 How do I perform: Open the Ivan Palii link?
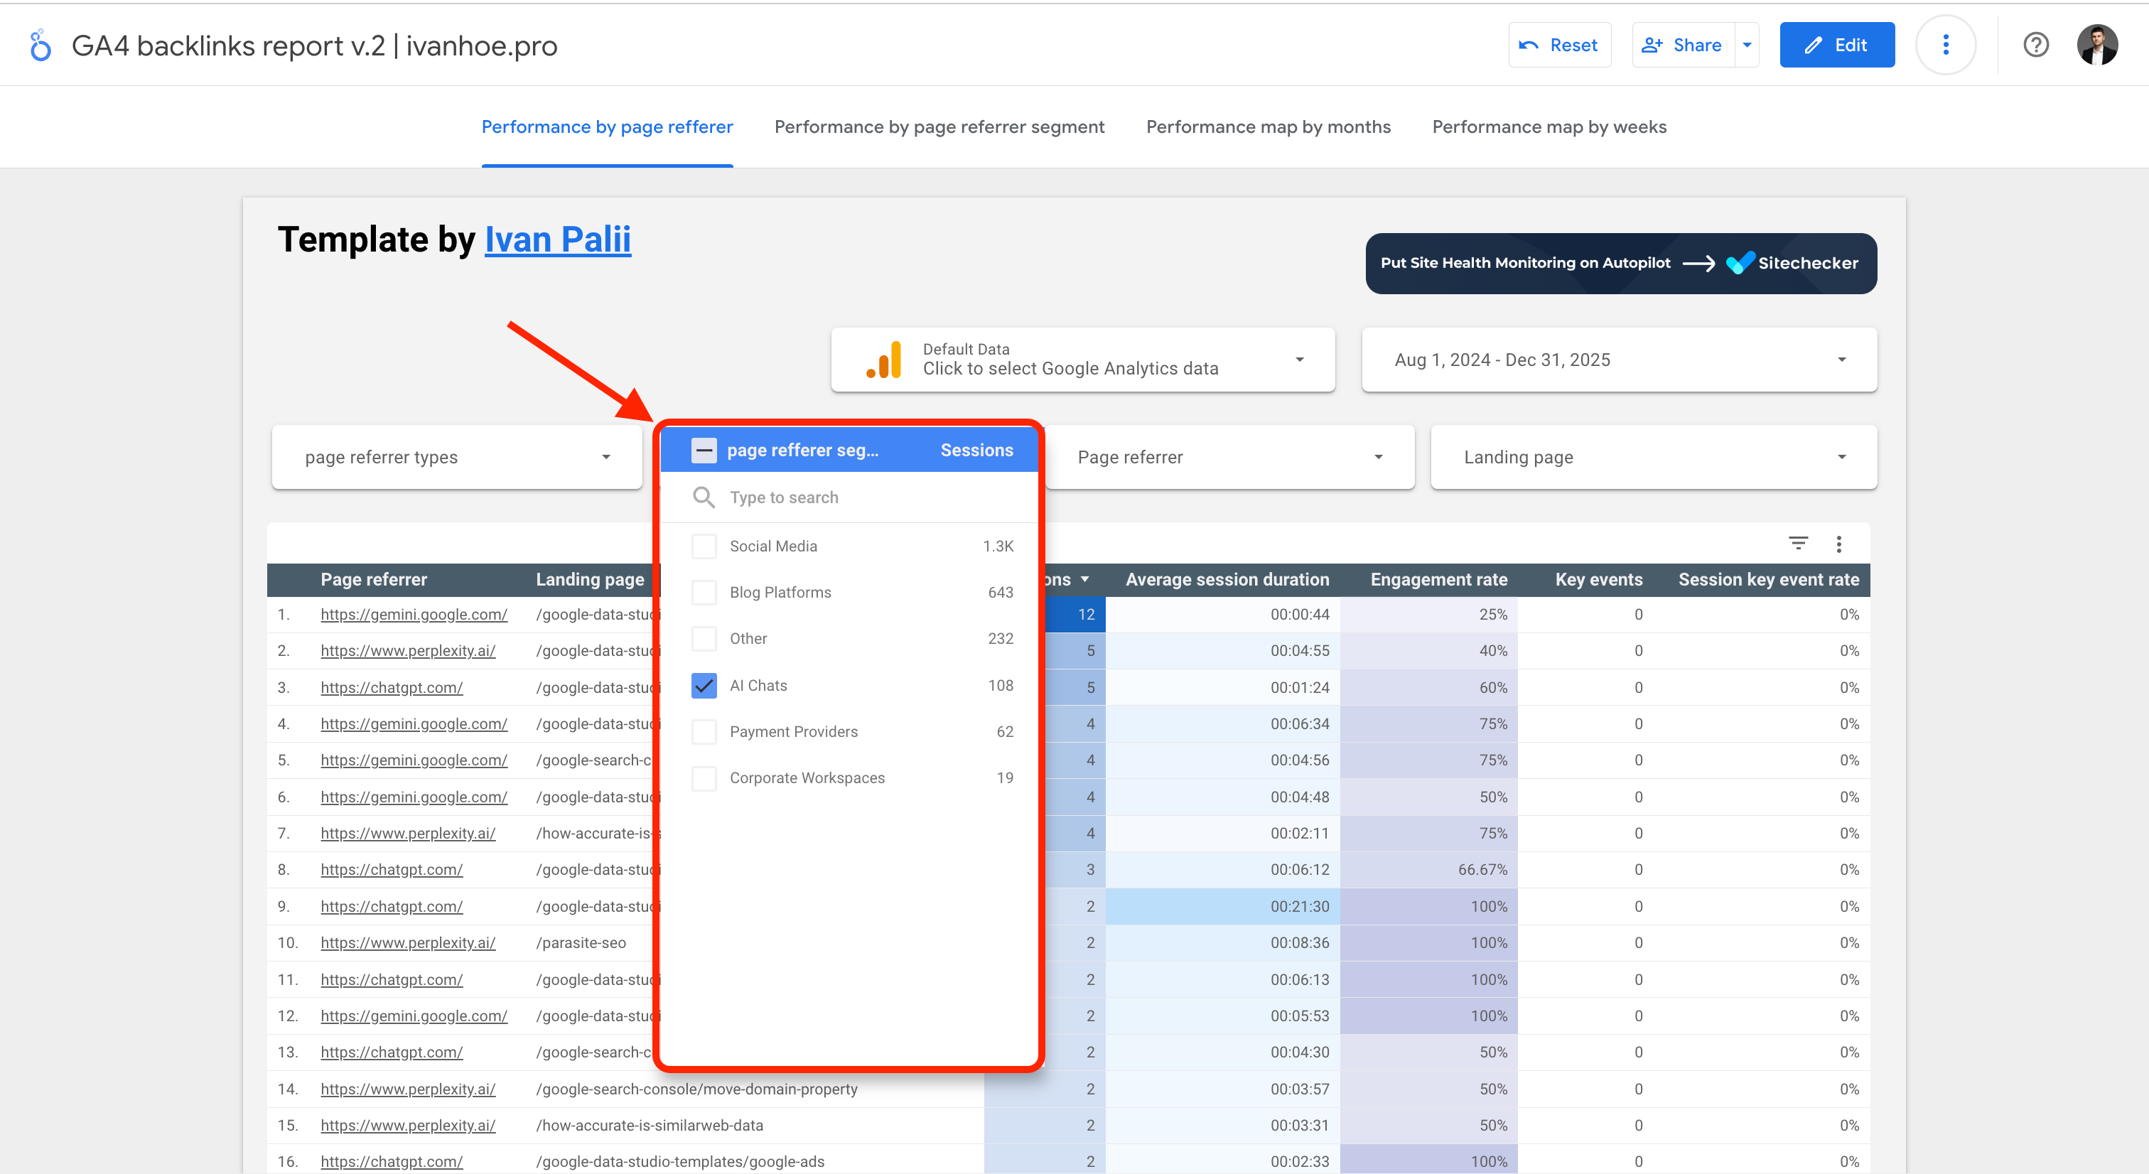(x=557, y=239)
